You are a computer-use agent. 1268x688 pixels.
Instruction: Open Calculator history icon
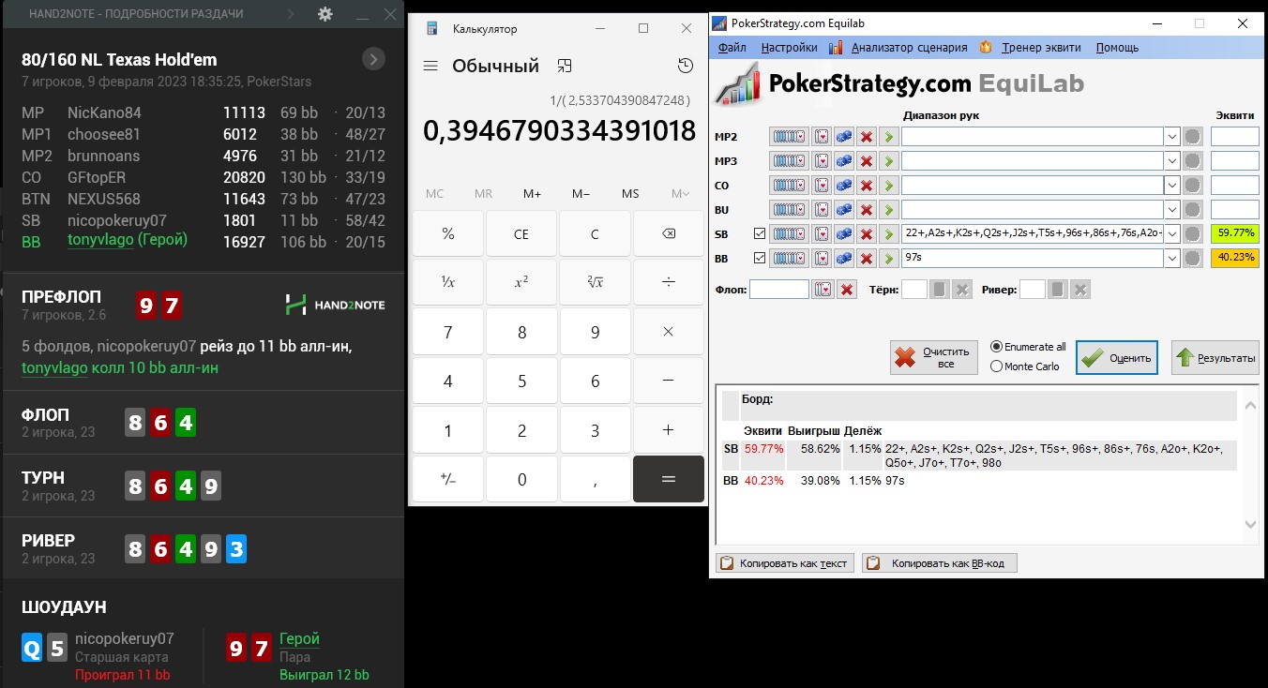(686, 66)
